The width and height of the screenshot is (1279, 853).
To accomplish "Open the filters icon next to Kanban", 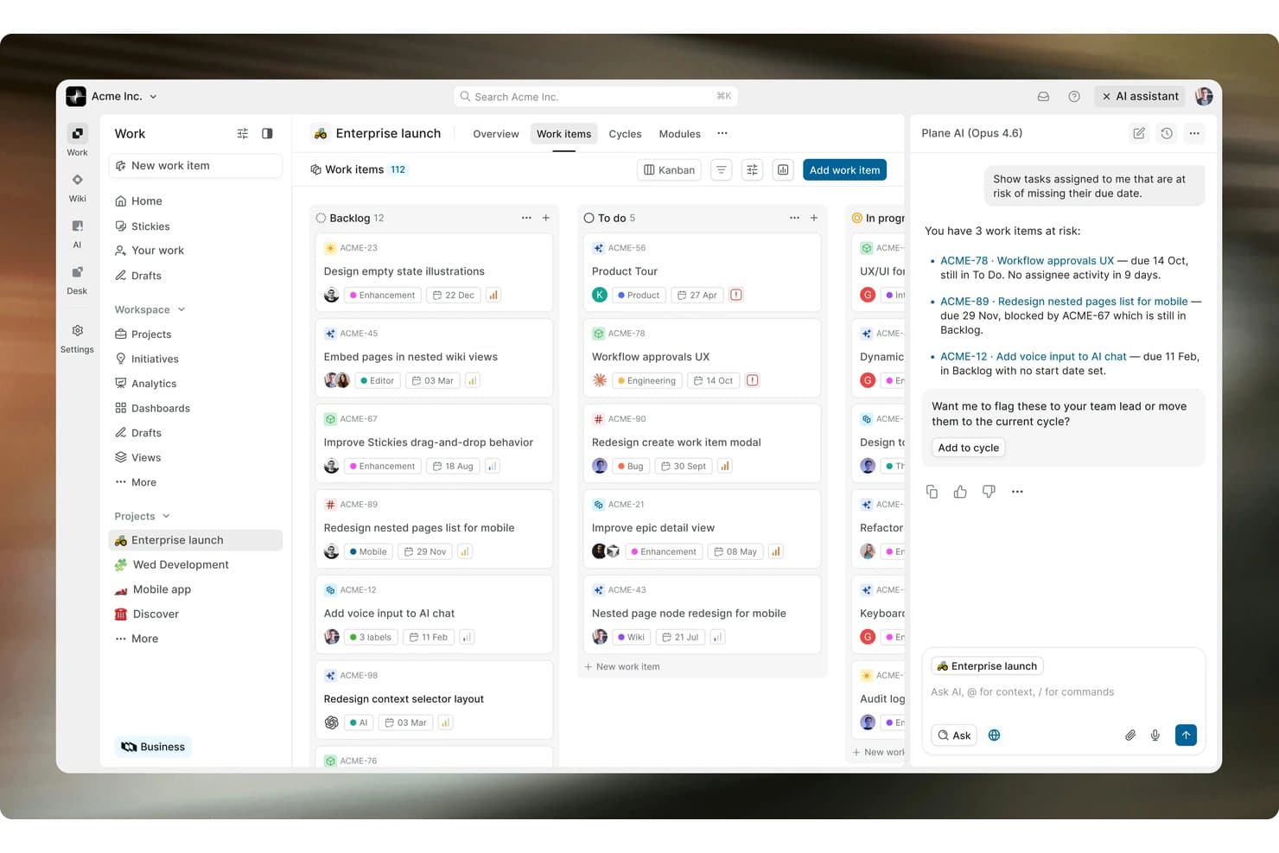I will click(721, 170).
